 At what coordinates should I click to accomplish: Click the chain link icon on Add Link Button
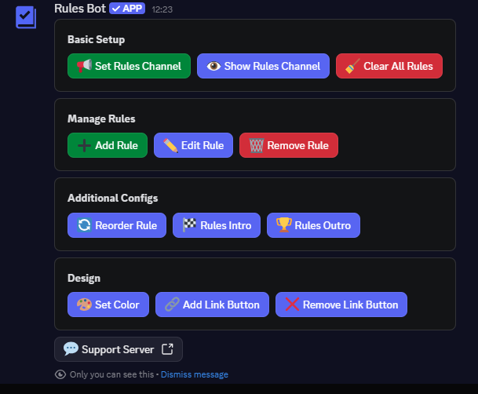pos(172,305)
